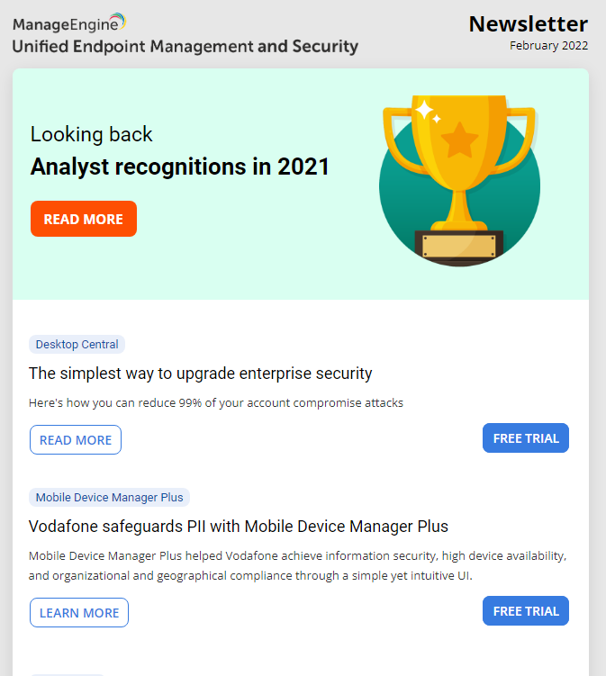This screenshot has height=676, width=606.
Task: Click the February 2022 date label
Action: (548, 46)
